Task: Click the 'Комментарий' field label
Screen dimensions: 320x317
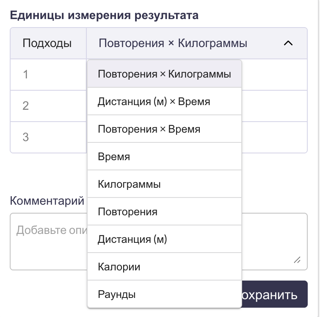Action: [x=47, y=200]
